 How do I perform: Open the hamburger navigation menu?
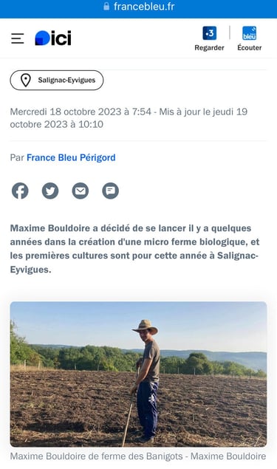tap(18, 38)
